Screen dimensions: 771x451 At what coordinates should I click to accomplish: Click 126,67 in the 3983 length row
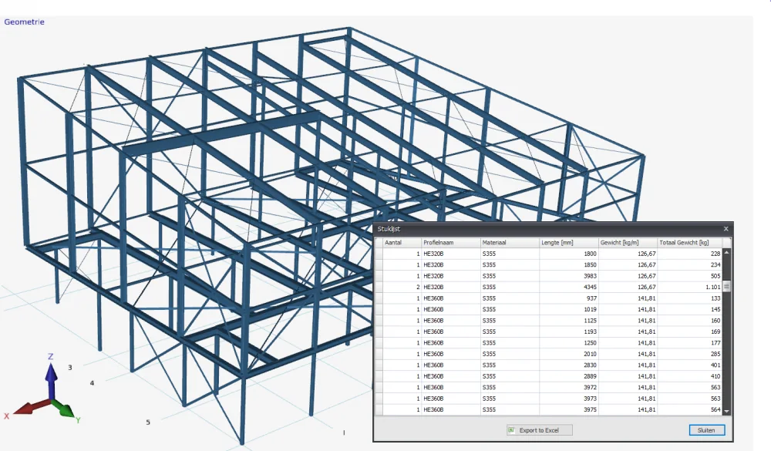point(628,276)
